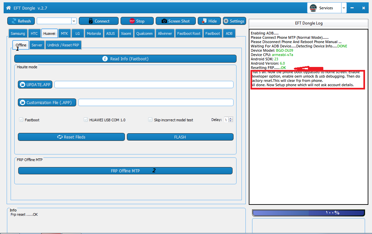Image resolution: width=372 pixels, height=234 pixels.
Task: Switch to the Server sub-tab
Action: [x=37, y=45]
